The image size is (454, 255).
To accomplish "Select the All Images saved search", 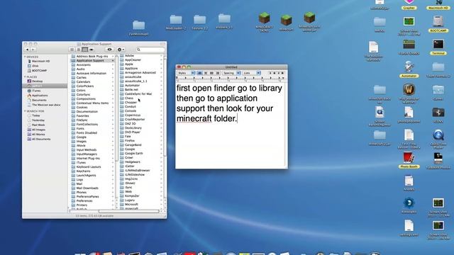I will (36, 130).
